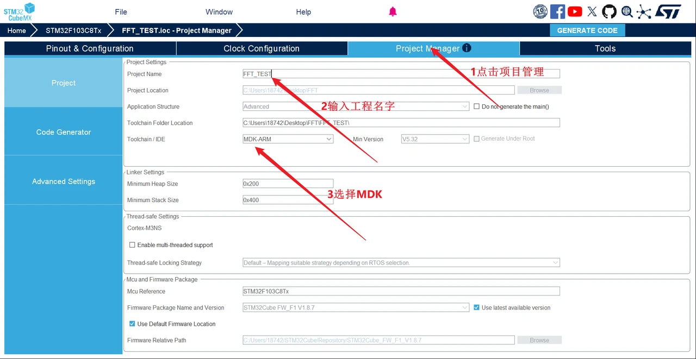Click the info icon on Project Manager tab
The height and width of the screenshot is (359, 696).
[x=467, y=48]
